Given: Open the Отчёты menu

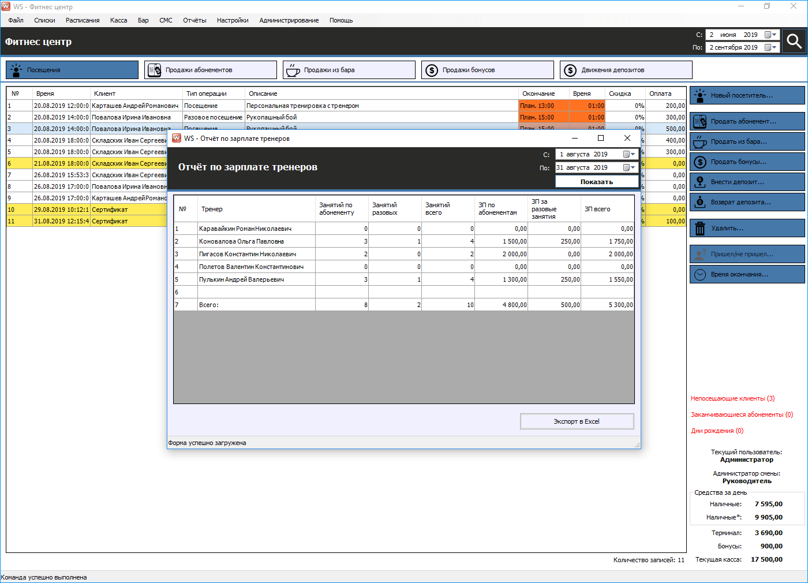Looking at the screenshot, I should (x=194, y=20).
